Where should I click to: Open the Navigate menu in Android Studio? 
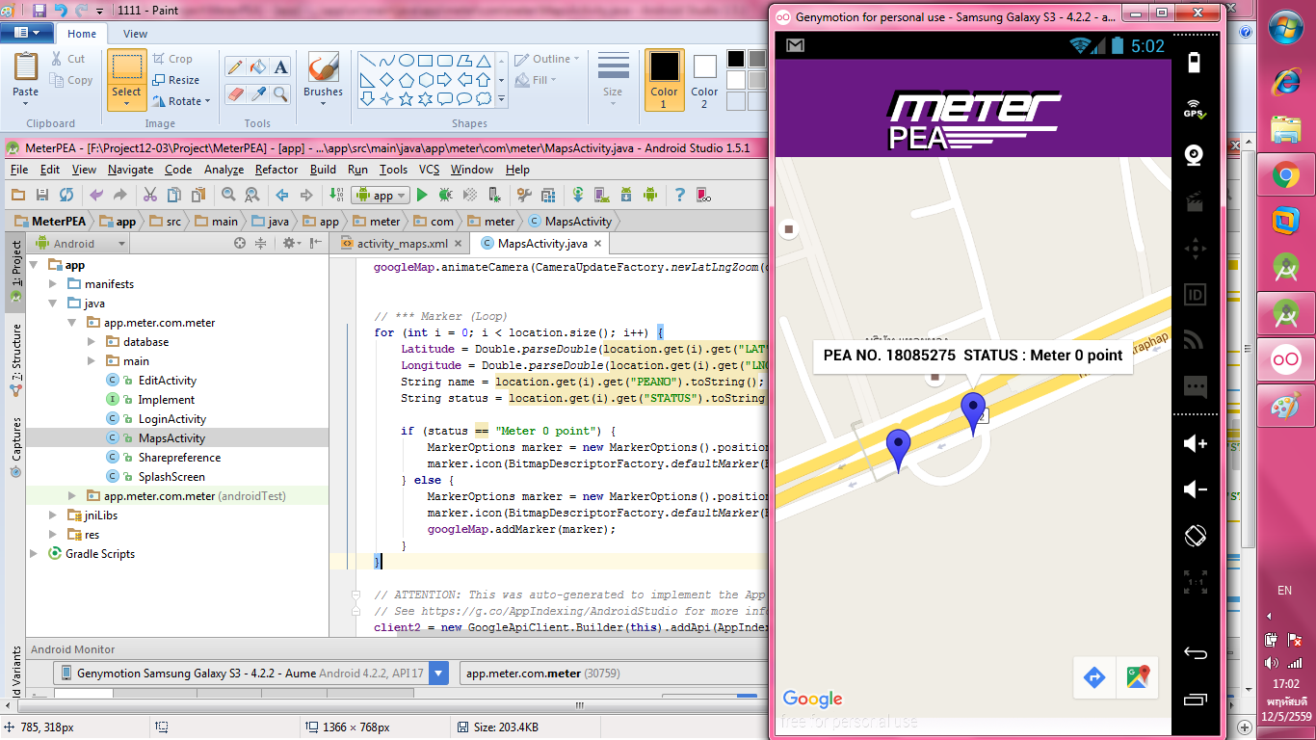click(130, 170)
